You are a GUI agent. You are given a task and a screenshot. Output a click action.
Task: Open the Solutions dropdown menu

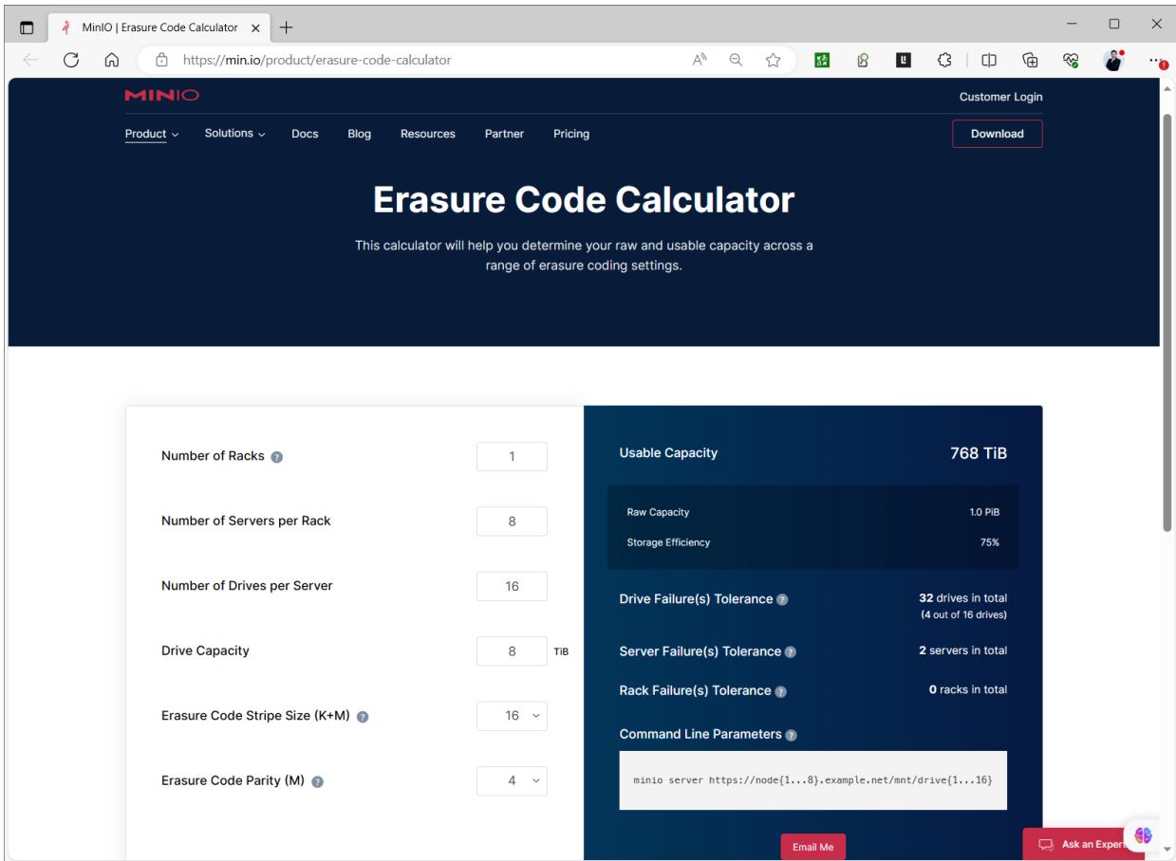click(x=235, y=134)
